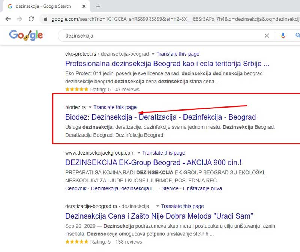
Task: Click the address bar URL
Action: tap(175, 19)
